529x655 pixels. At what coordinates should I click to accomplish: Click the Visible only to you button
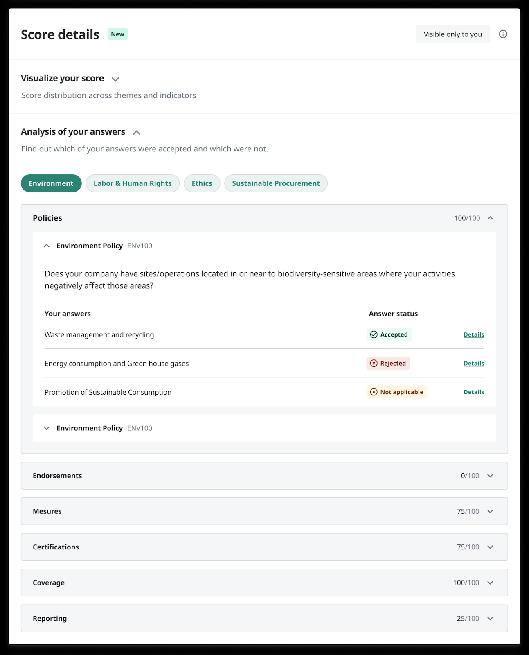[453, 34]
